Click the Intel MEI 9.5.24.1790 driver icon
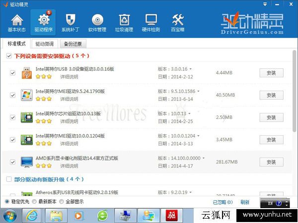This screenshot has height=223, width=298. tap(27, 95)
